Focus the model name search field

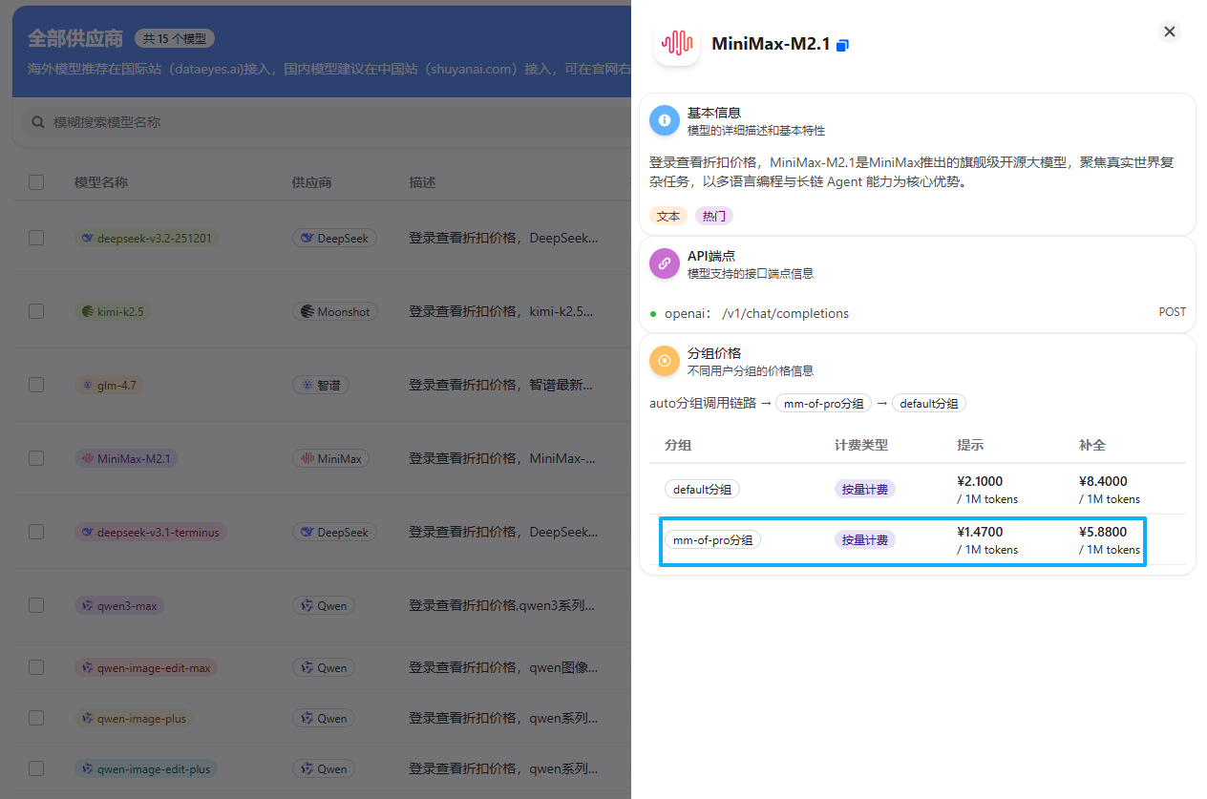[x=325, y=122]
